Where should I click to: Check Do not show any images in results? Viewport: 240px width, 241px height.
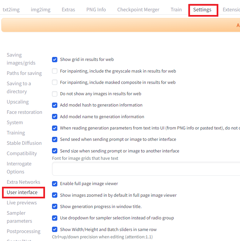coord(55,94)
